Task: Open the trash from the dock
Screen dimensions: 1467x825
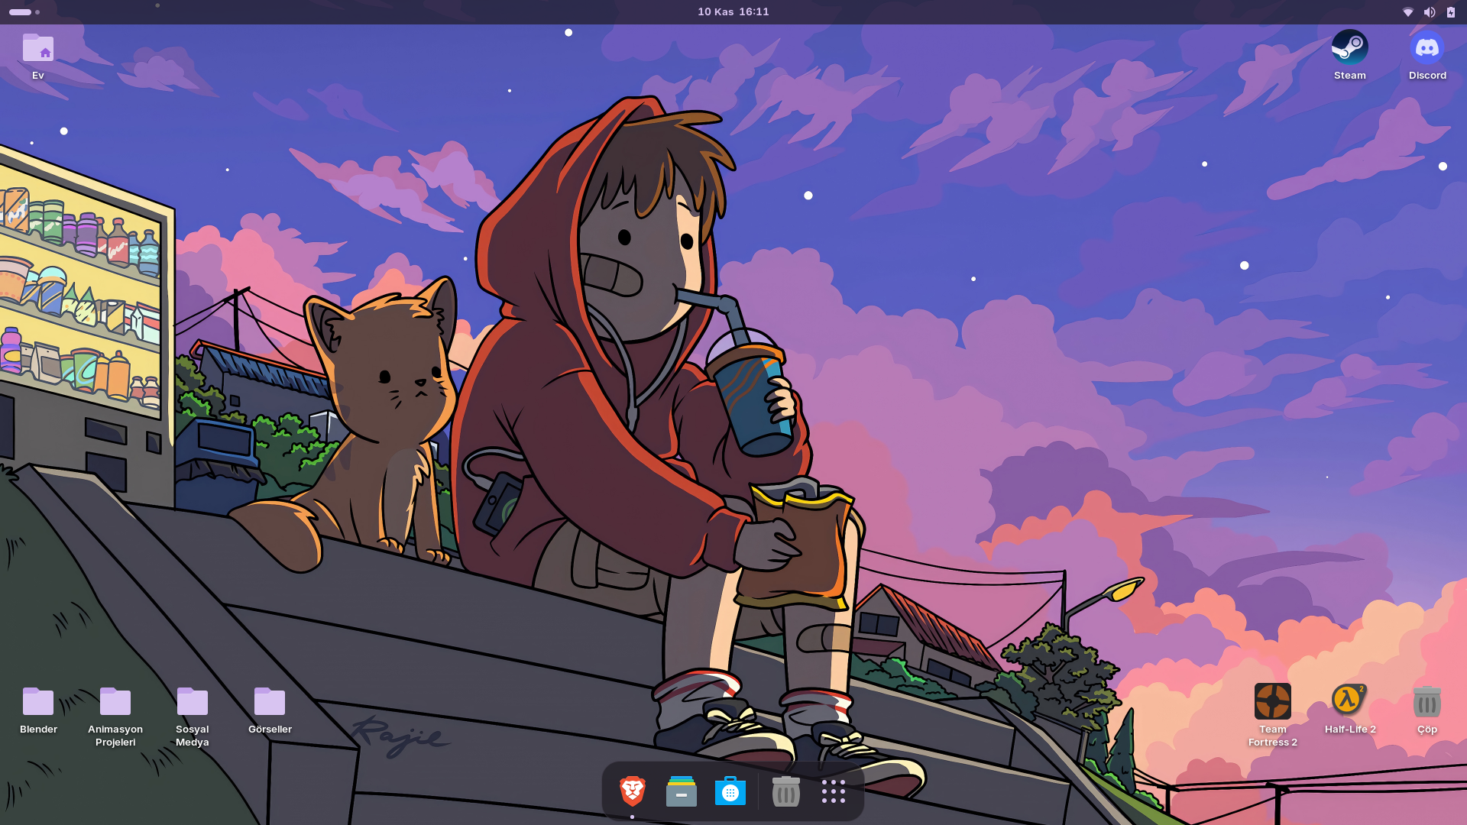Action: click(x=785, y=791)
